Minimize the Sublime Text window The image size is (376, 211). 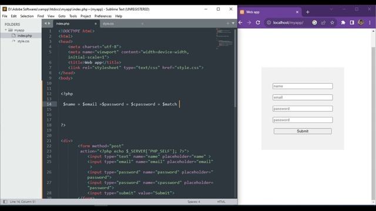coord(206,9)
